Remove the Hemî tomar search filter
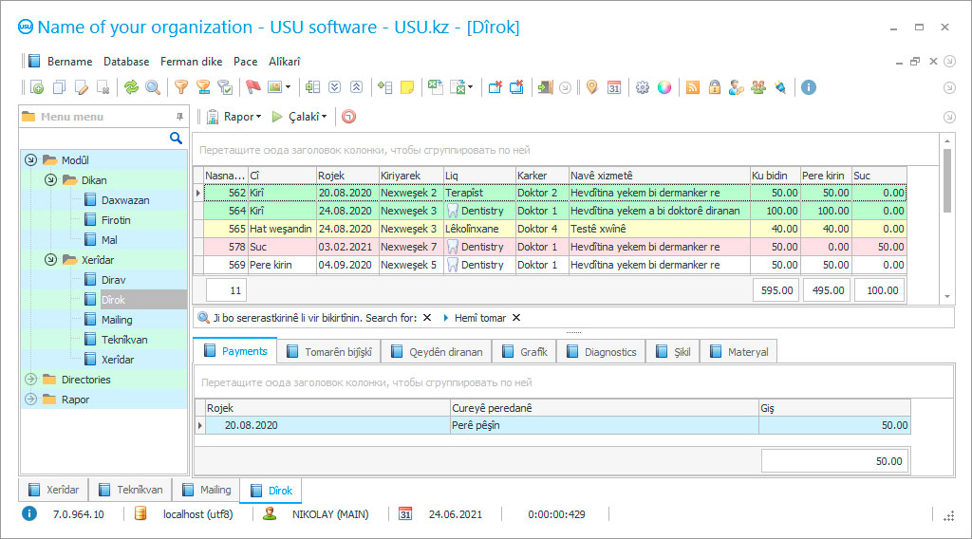Image resolution: width=972 pixels, height=539 pixels. pos(516,318)
